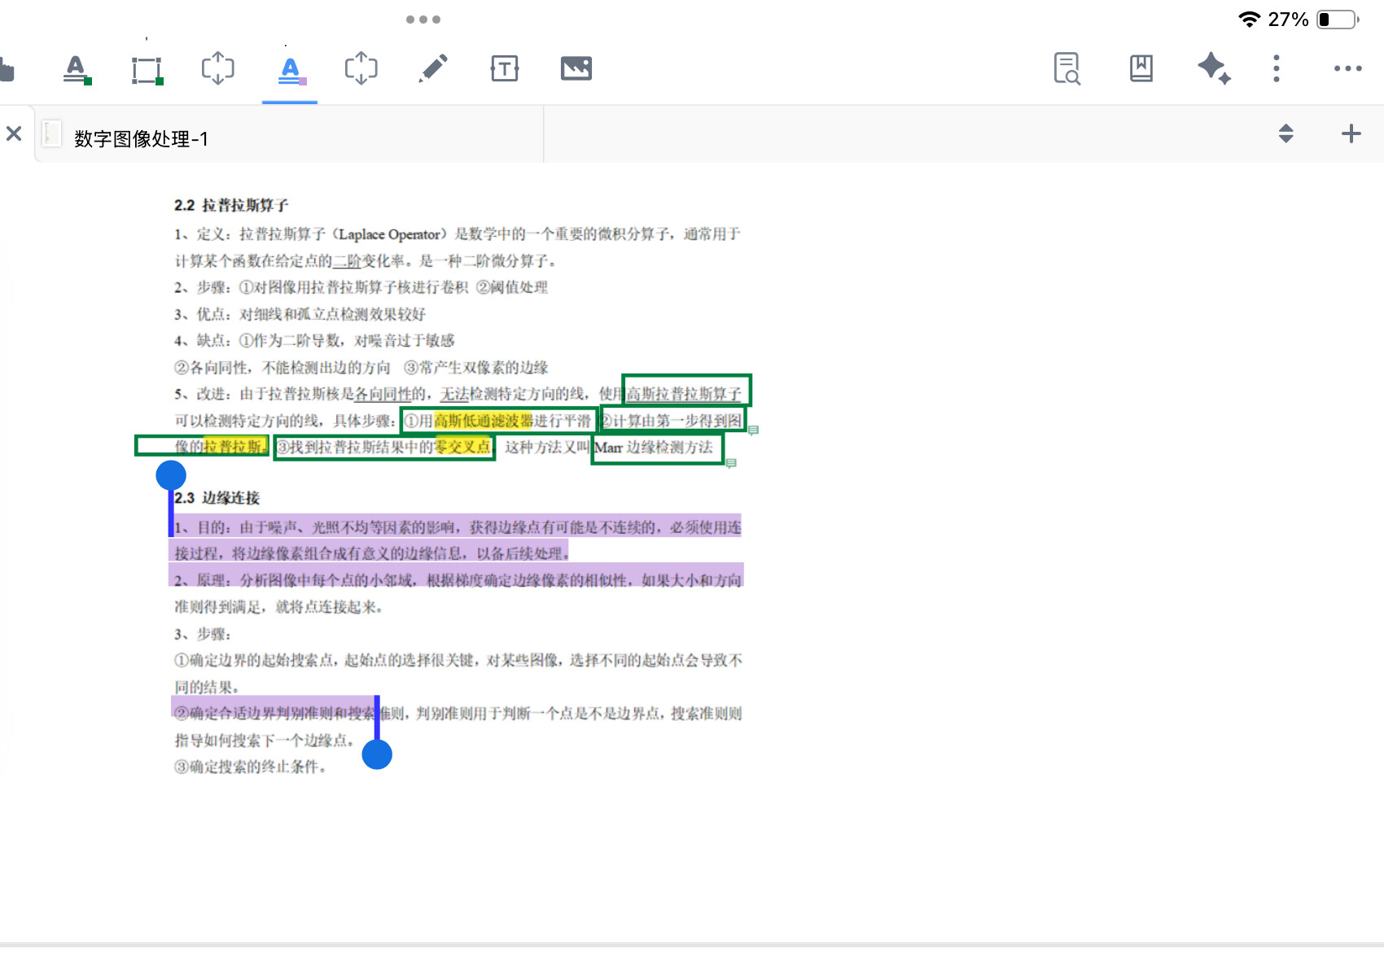Tap the three dots at top center

(423, 20)
